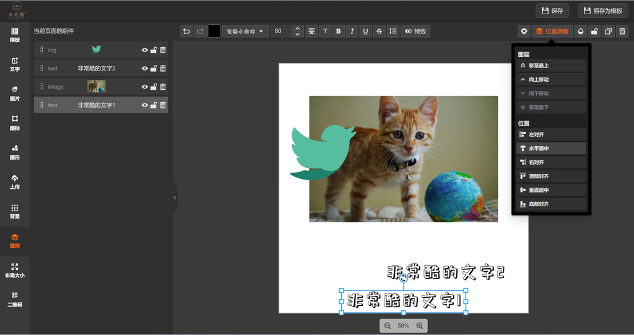Increase font size with up stepper arrow
This screenshot has height=335, width=634.
point(298,28)
